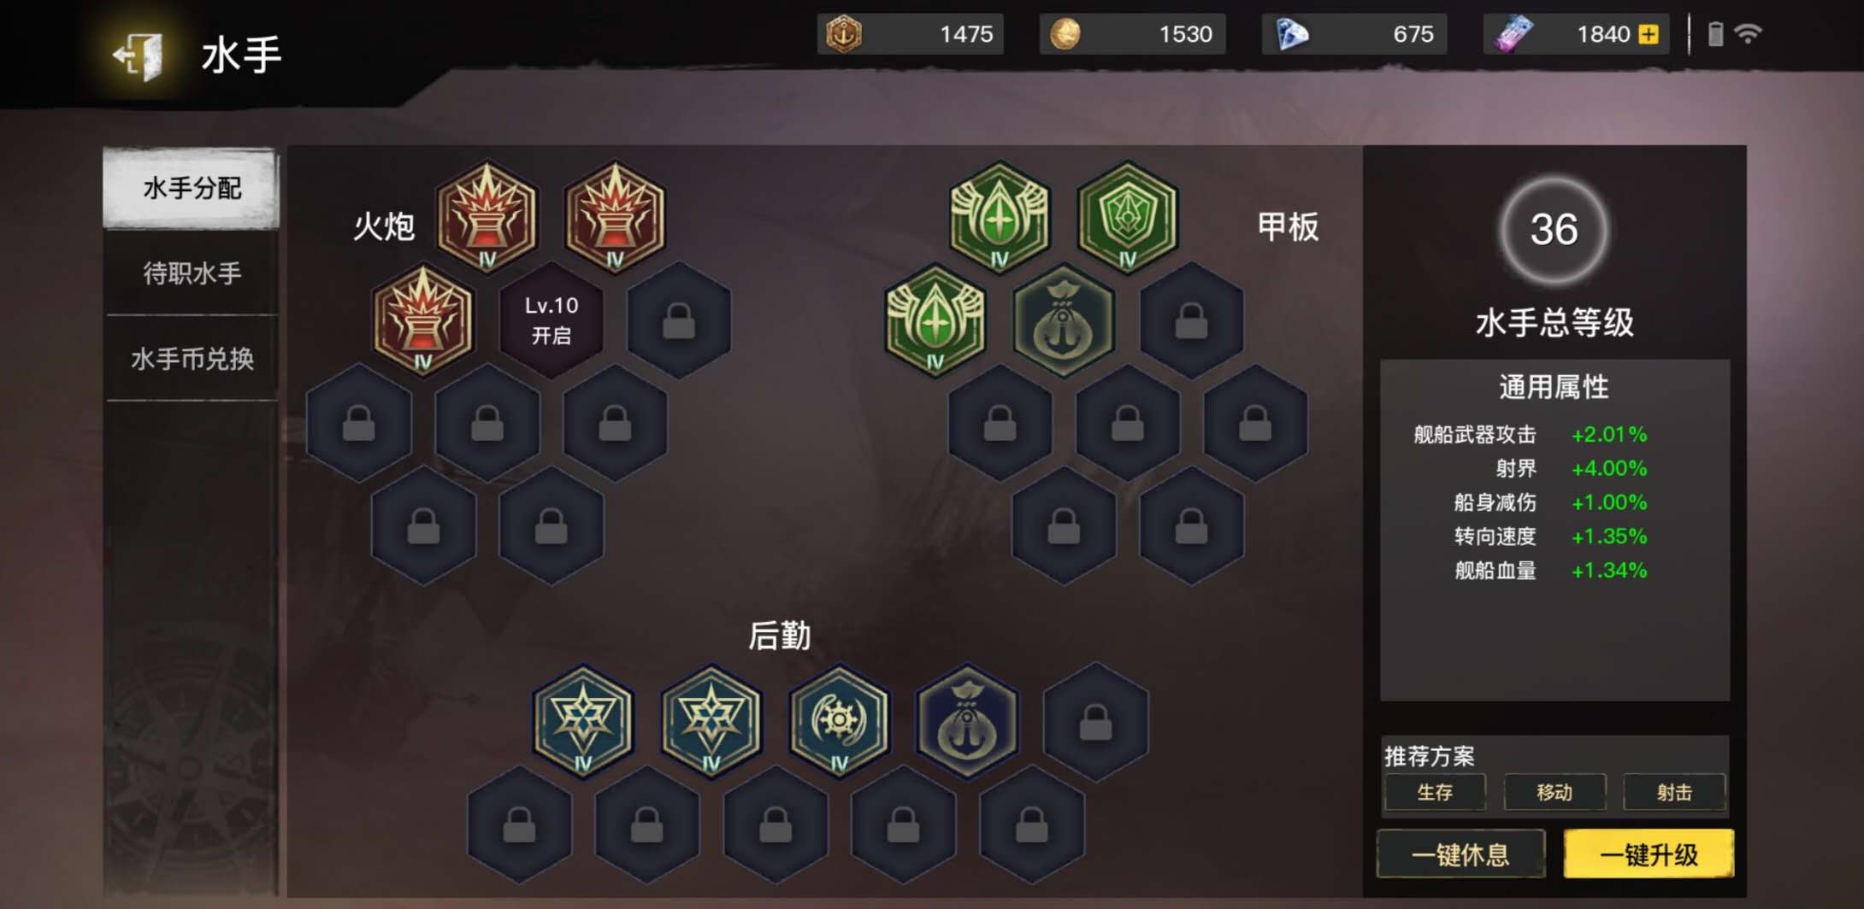Open the 待职水手 tab
Screen dimensions: 1864x909
192,273
